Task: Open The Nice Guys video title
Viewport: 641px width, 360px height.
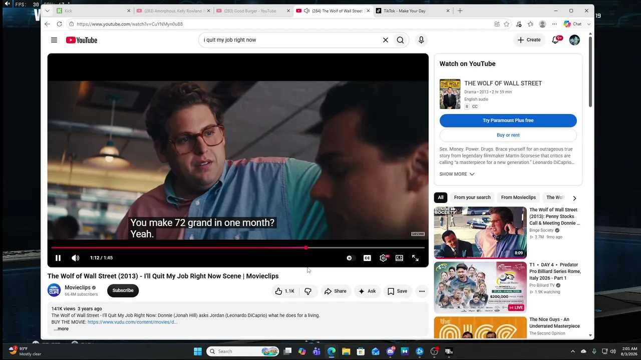Action: pos(554,323)
